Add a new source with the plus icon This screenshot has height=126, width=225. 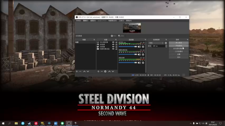[x=98, y=71]
